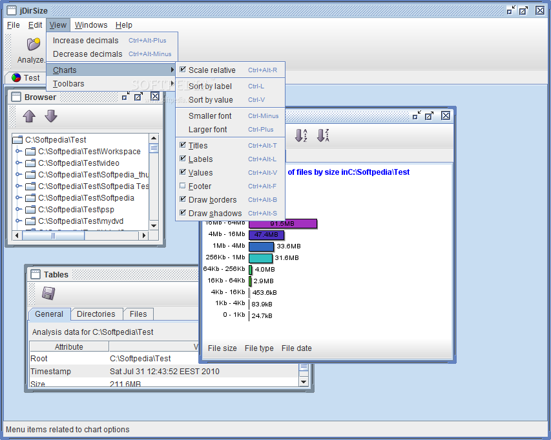Maximize the Browser internal window
Image resolution: width=551 pixels, height=440 pixels.
(x=138, y=96)
